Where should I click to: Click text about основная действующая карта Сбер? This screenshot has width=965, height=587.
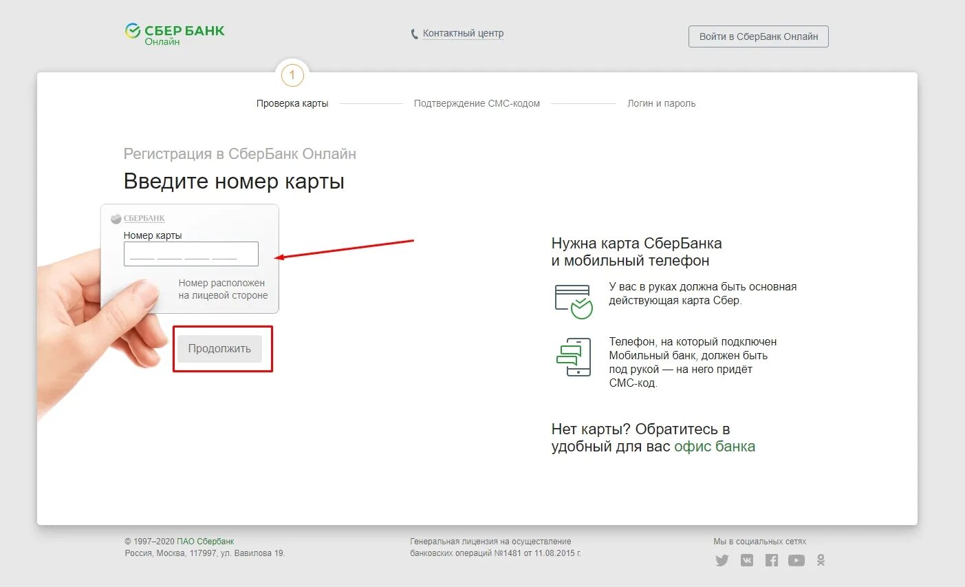[x=703, y=294]
